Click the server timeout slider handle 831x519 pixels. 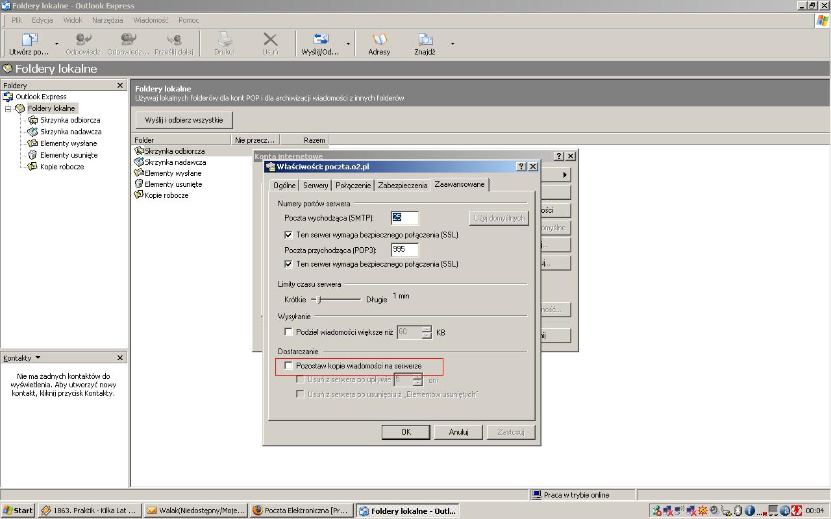[318, 299]
